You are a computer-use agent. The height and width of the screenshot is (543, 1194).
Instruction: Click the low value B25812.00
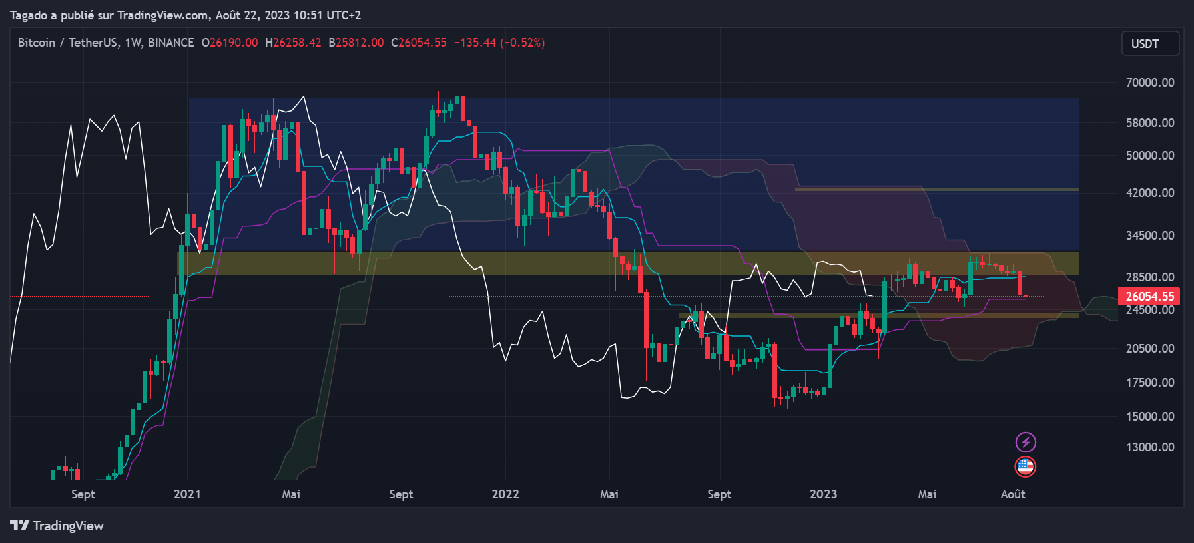[x=356, y=43]
